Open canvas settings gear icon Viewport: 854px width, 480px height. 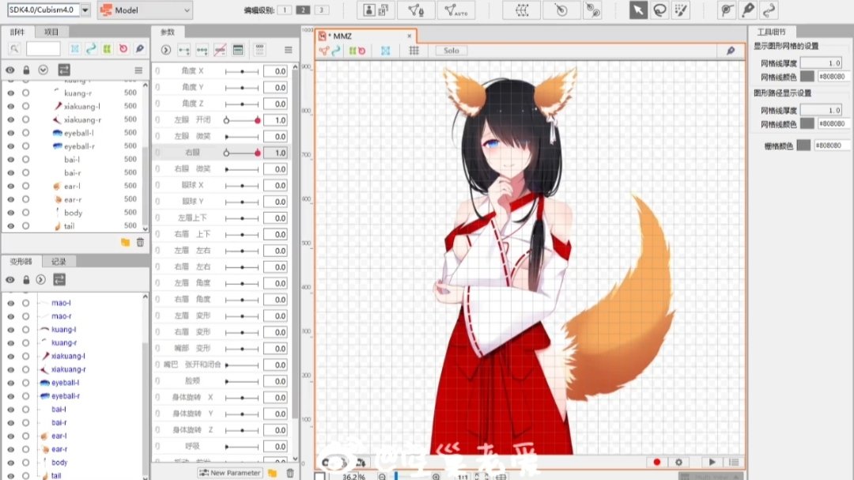point(678,462)
